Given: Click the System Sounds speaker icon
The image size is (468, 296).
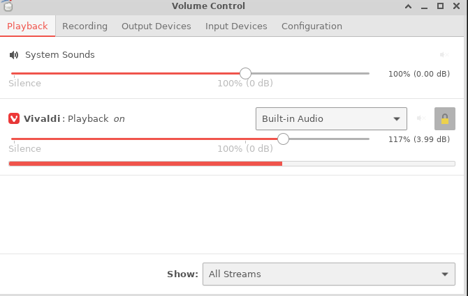Looking at the screenshot, I should [14, 55].
